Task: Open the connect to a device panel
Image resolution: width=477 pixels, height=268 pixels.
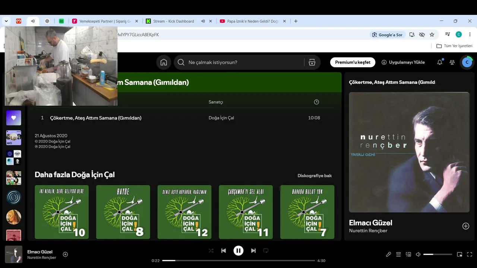Action: (408, 255)
